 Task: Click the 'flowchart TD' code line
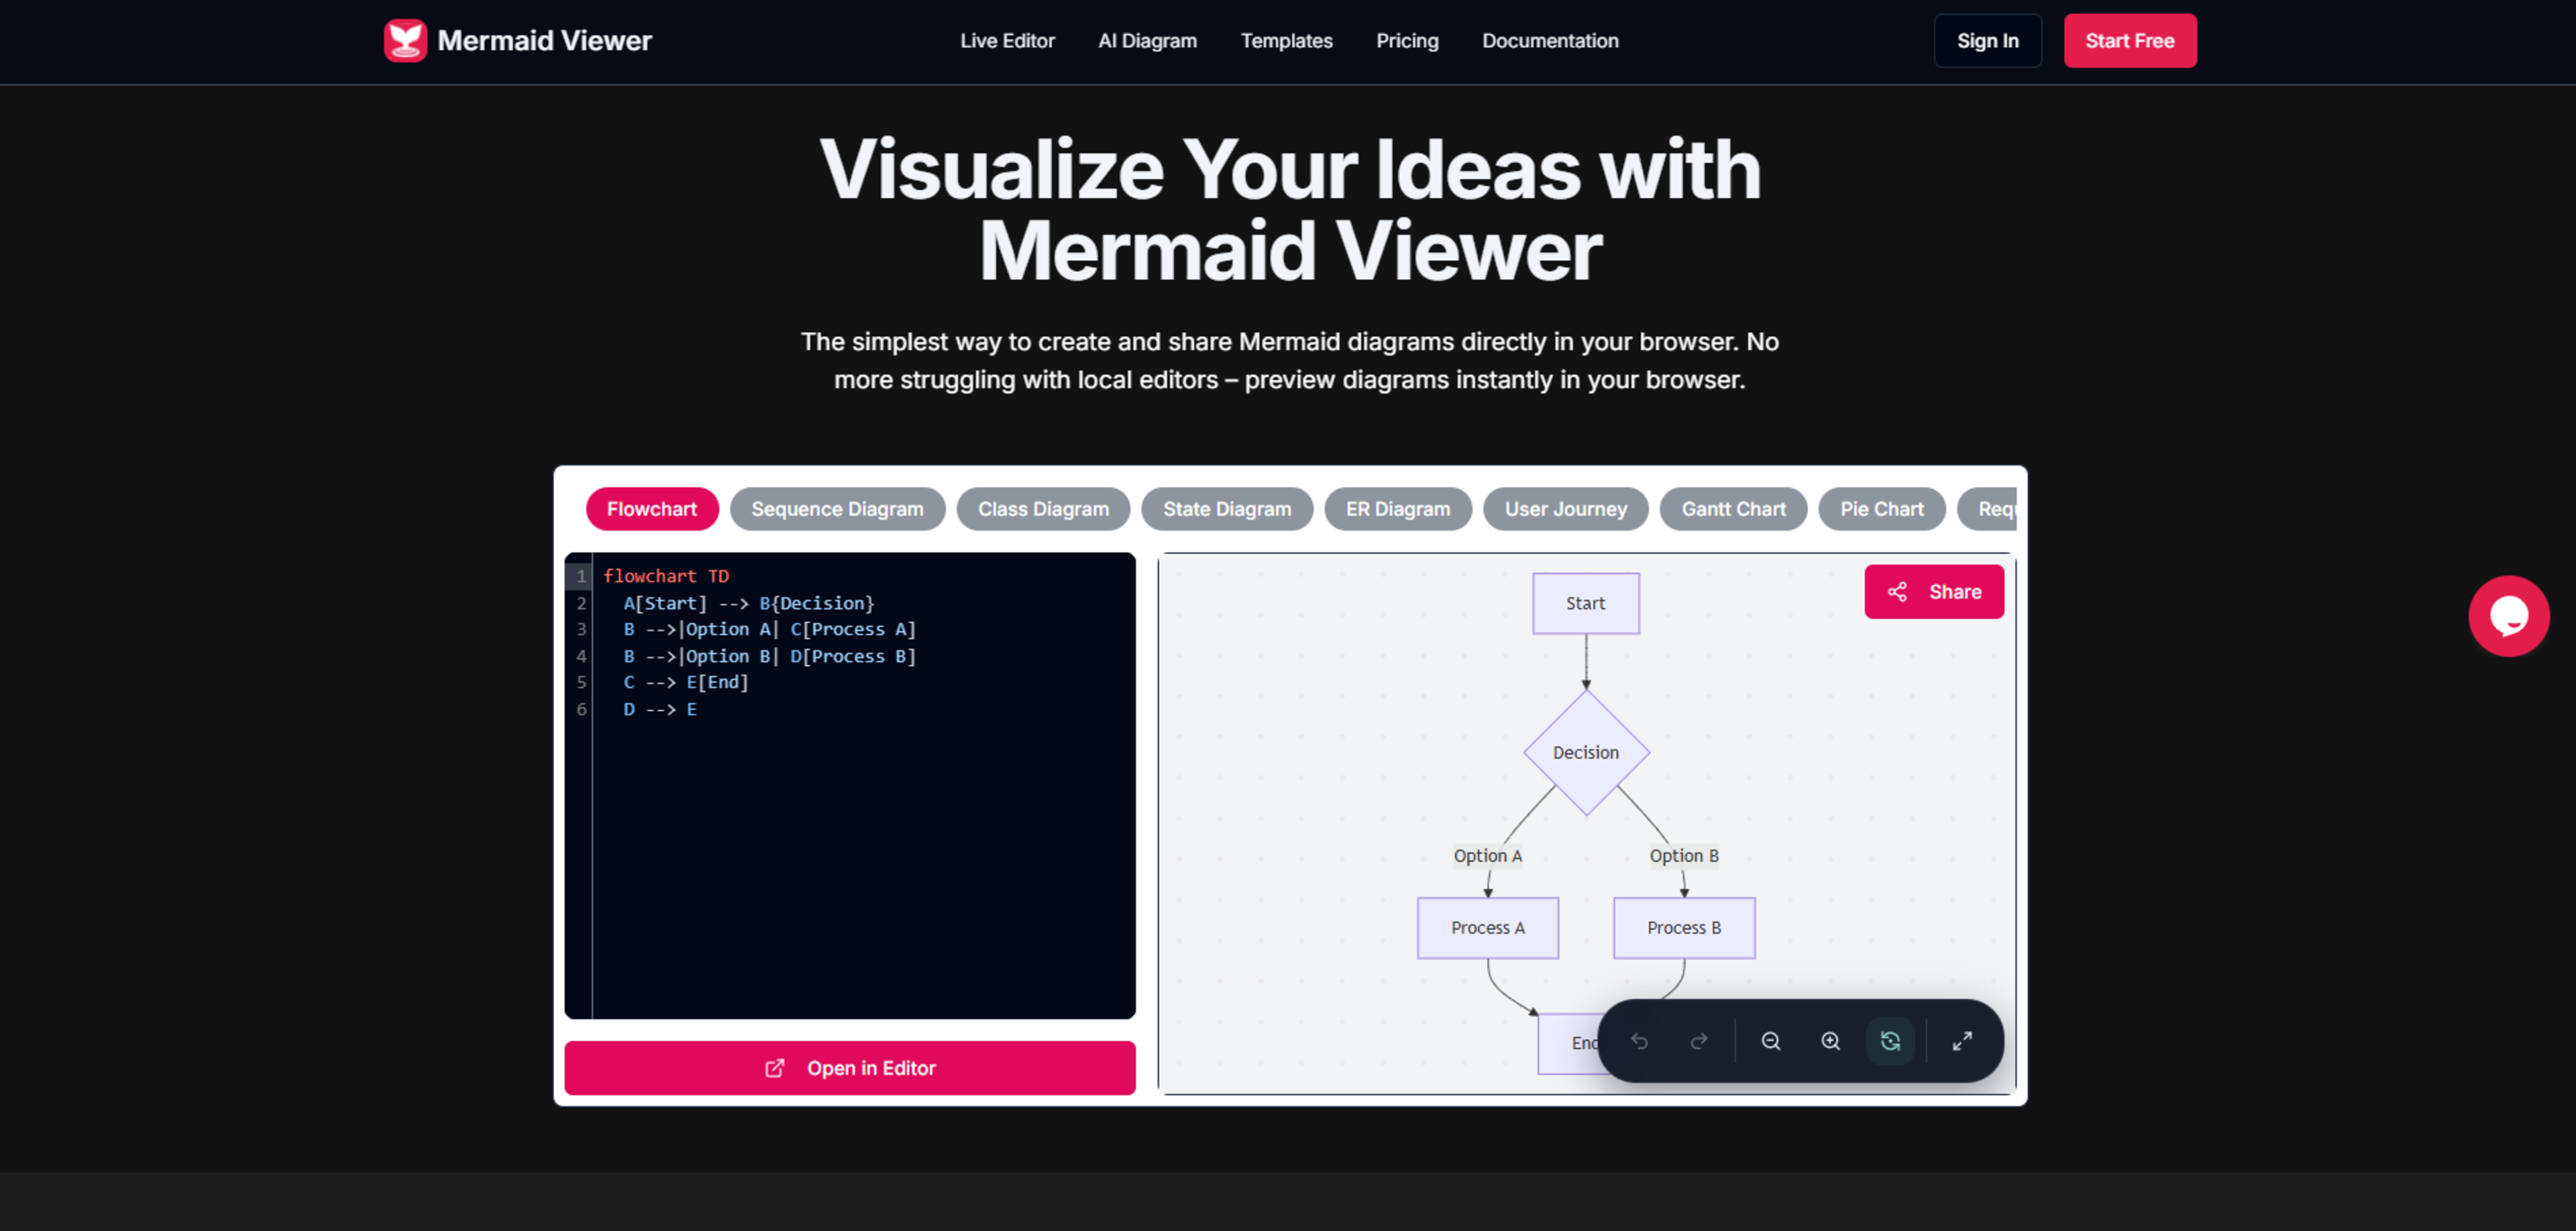tap(666, 576)
